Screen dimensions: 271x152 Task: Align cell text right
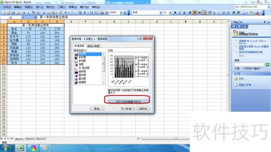(x=199, y=12)
